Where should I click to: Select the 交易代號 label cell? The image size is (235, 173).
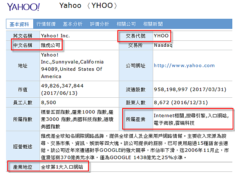136,36
